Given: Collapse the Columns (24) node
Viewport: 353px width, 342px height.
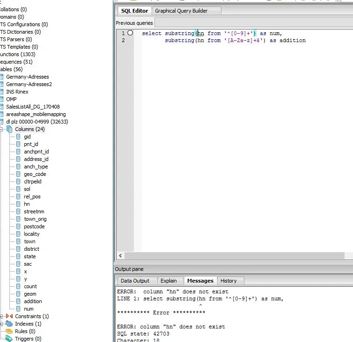Looking at the screenshot, I should click(x=1, y=129).
